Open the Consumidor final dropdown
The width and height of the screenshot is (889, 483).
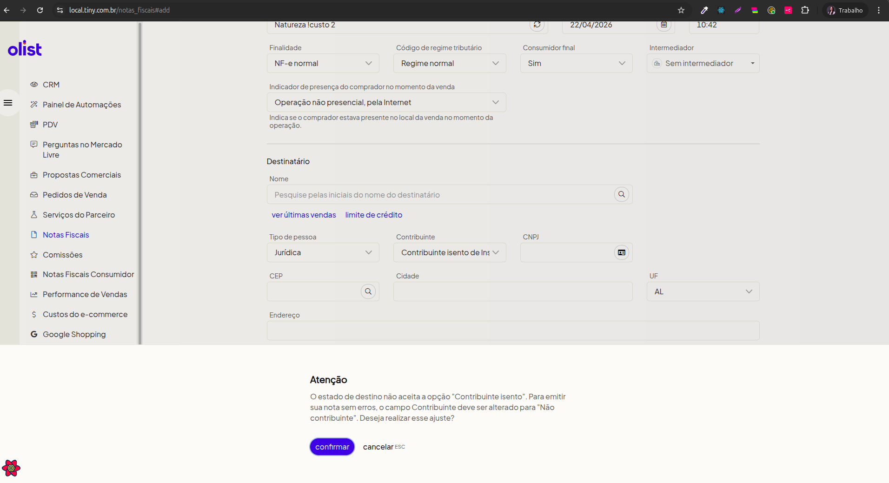pyautogui.click(x=577, y=63)
